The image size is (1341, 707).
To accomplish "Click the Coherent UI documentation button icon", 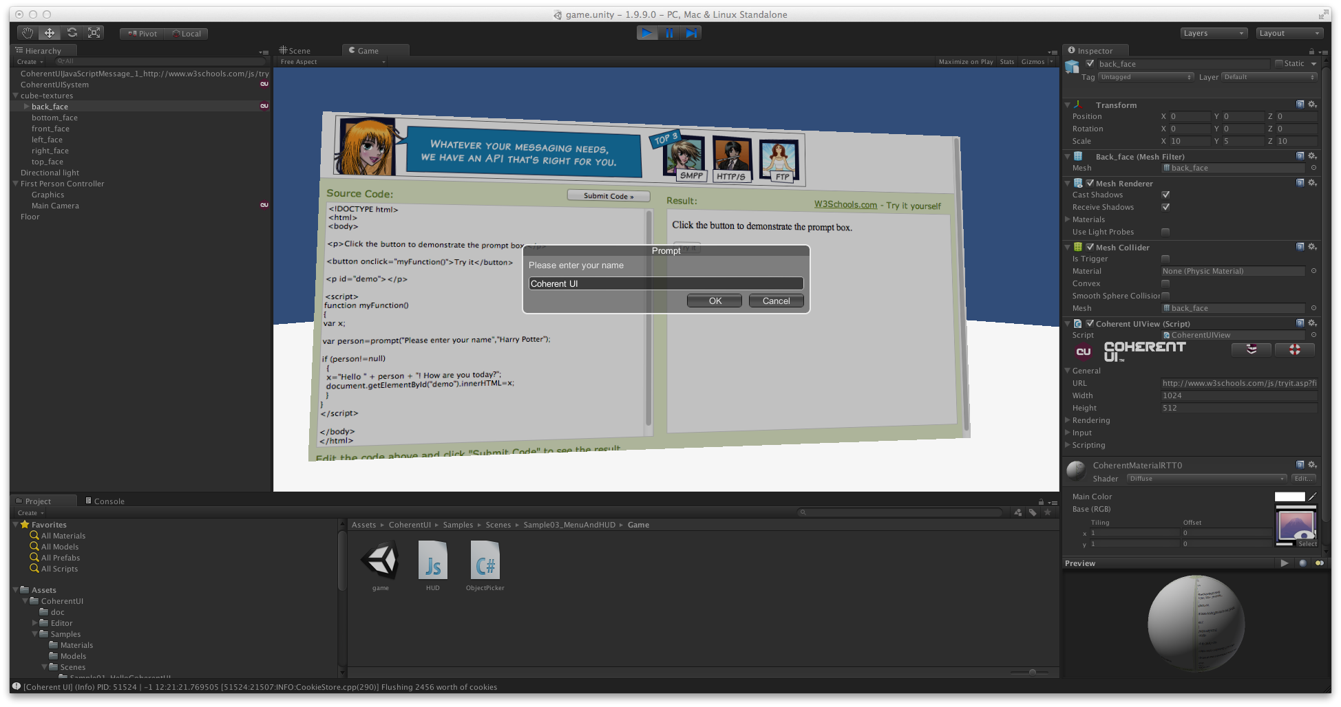I will tap(1252, 350).
